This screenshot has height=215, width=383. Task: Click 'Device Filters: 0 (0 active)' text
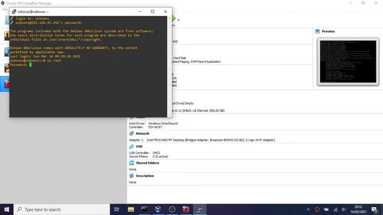[148, 156]
